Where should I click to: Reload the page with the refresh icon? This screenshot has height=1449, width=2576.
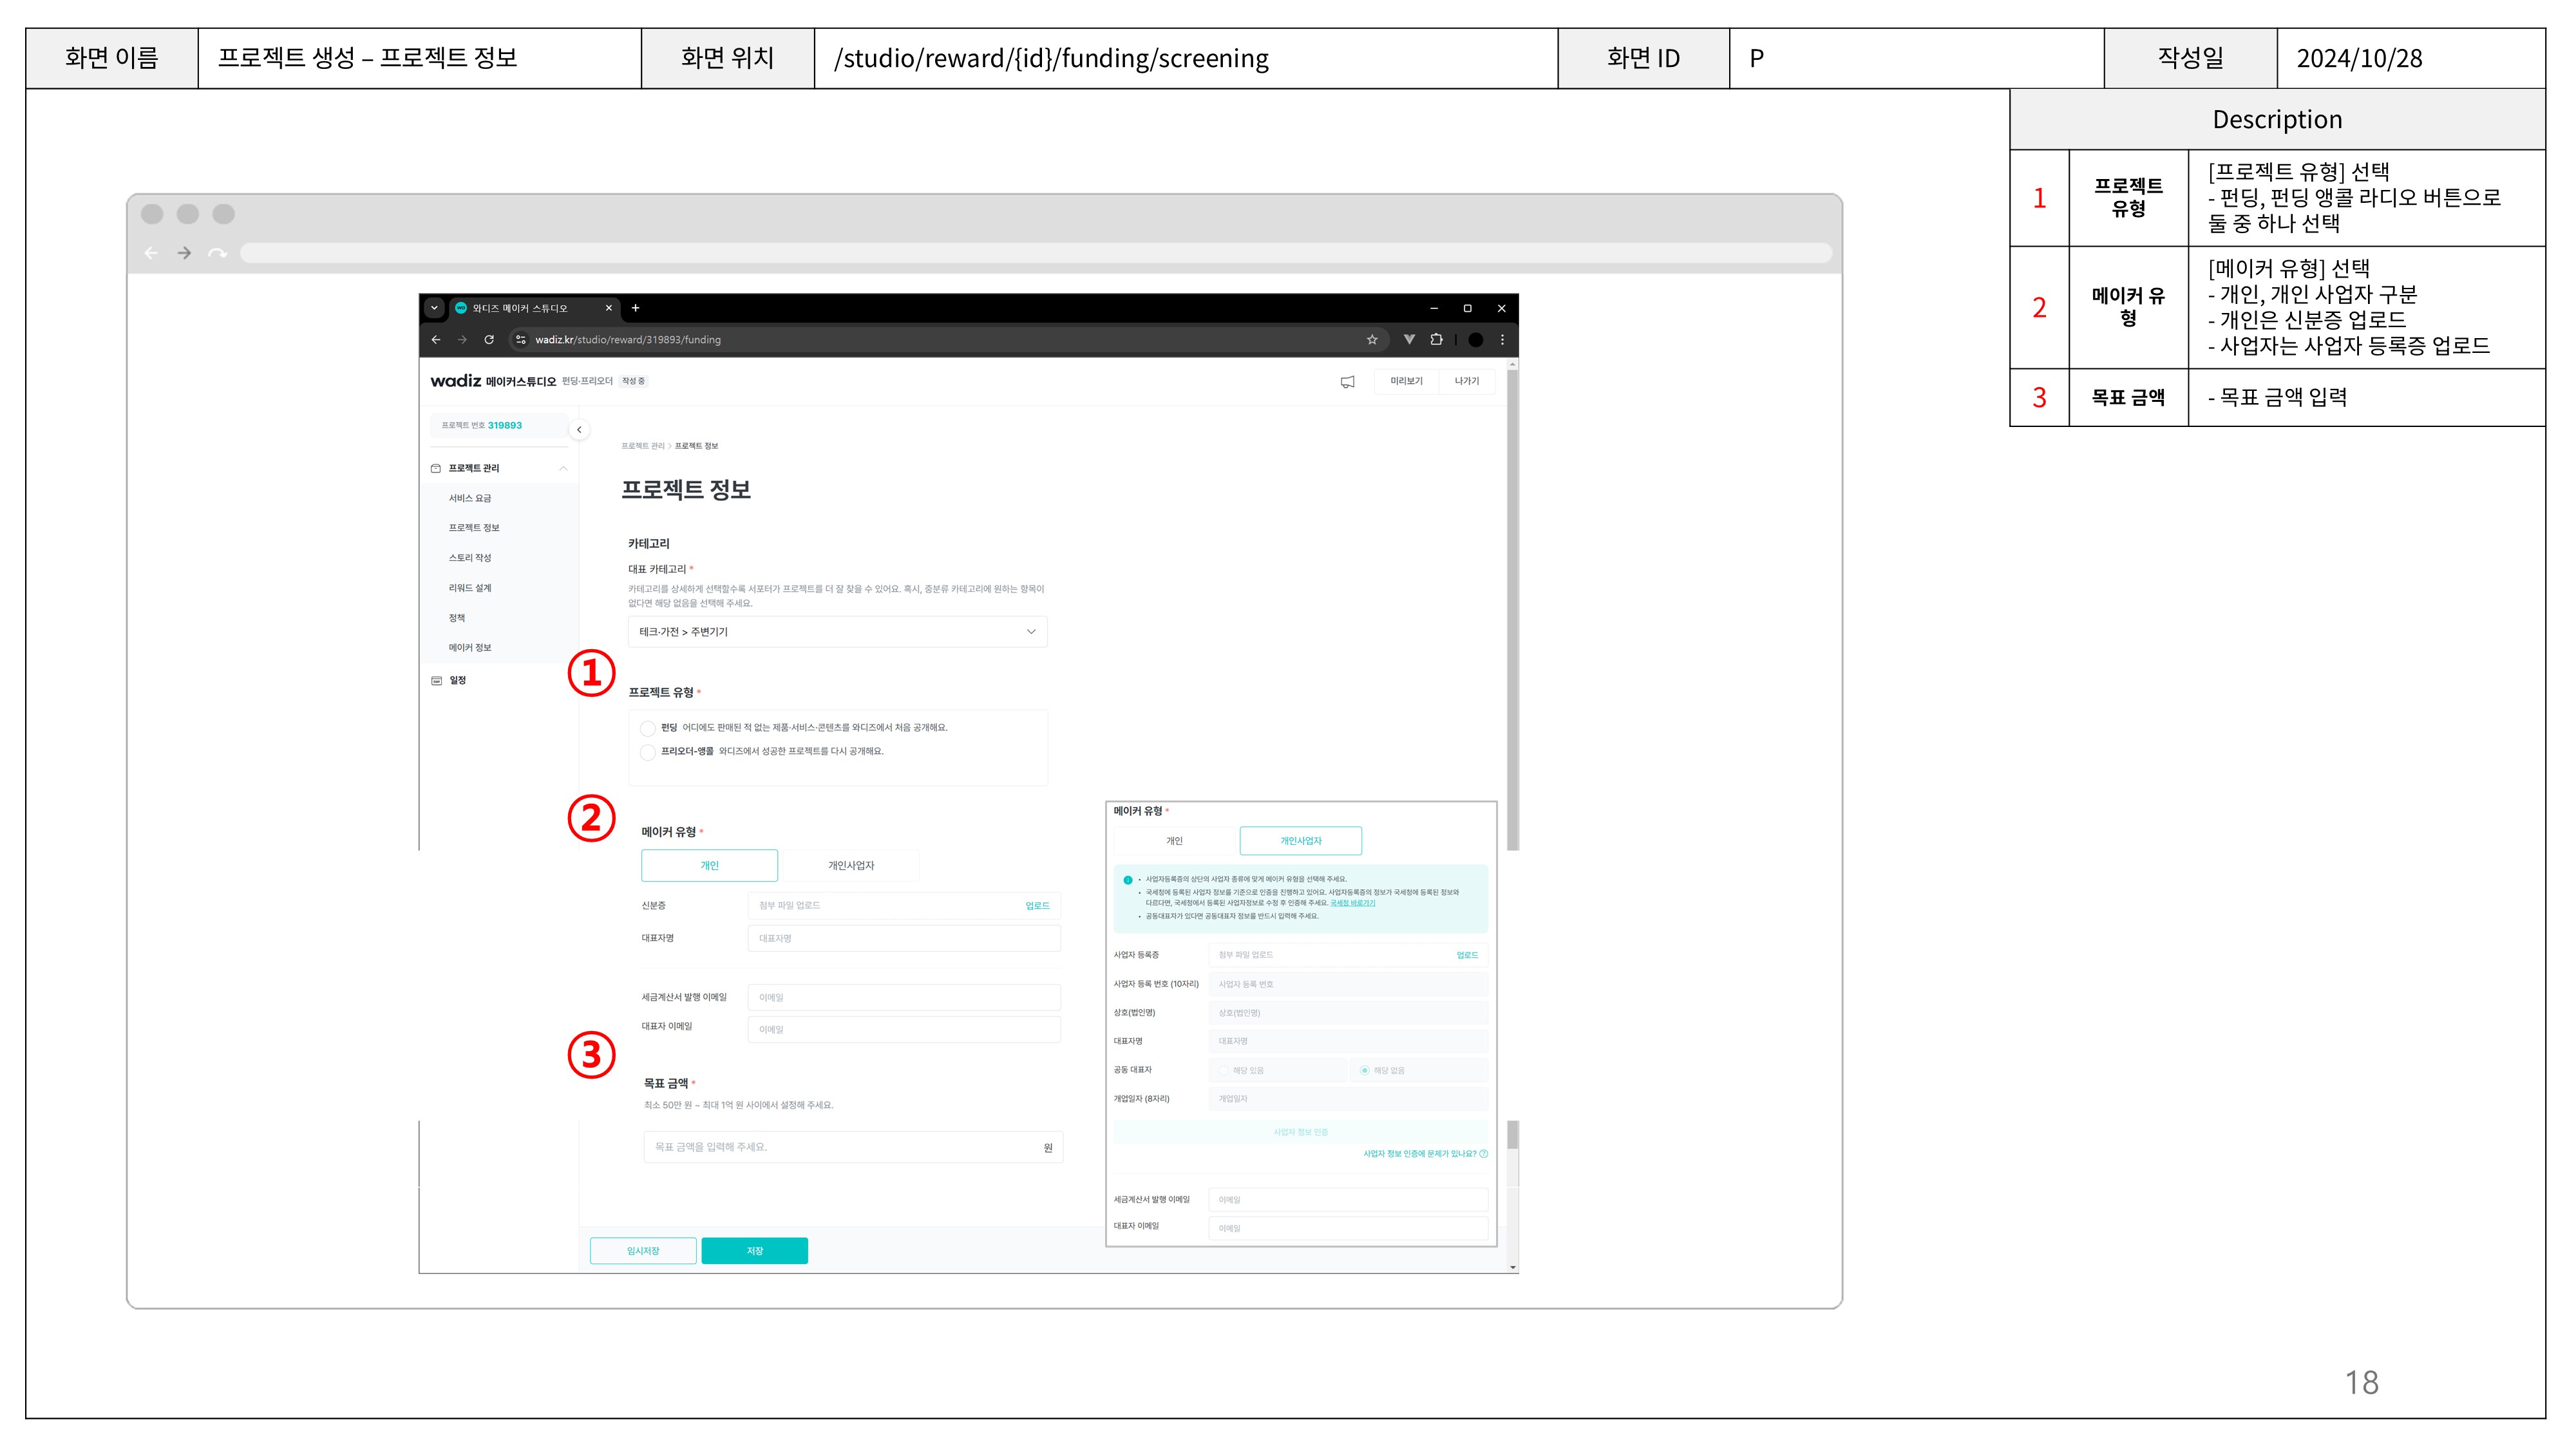tap(489, 340)
